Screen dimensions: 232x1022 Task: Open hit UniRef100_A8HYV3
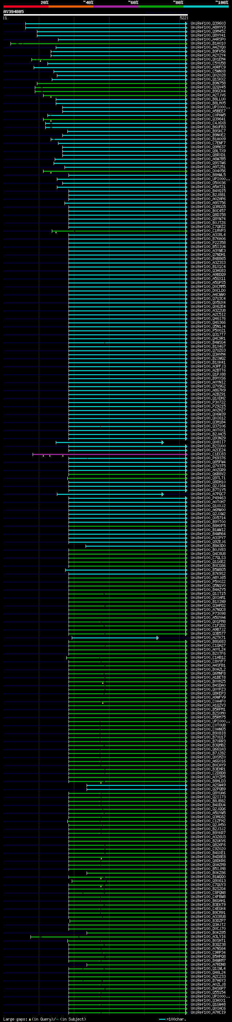click(x=208, y=28)
